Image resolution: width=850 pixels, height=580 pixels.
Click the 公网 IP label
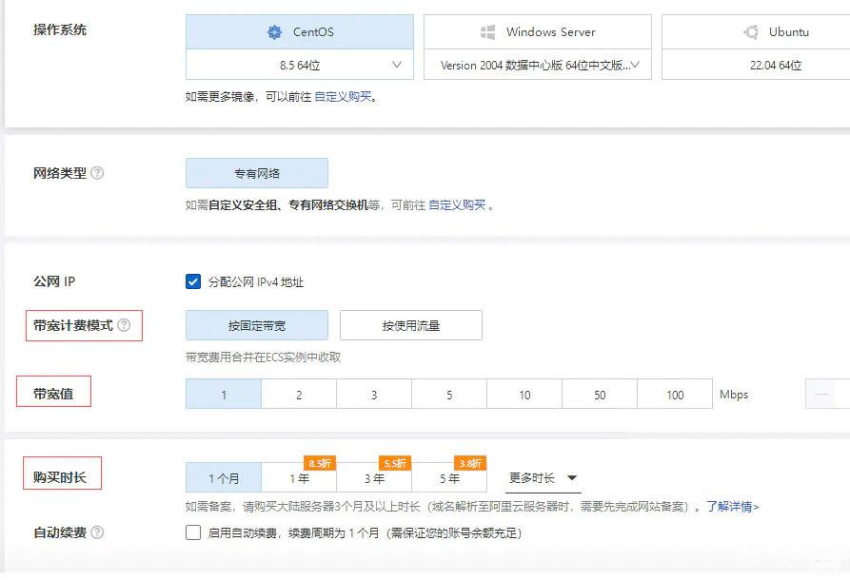(x=54, y=281)
